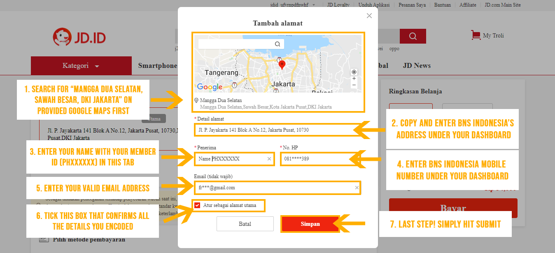Select the red location pin on the map
Image resolution: width=555 pixels, height=253 pixels.
point(282,65)
